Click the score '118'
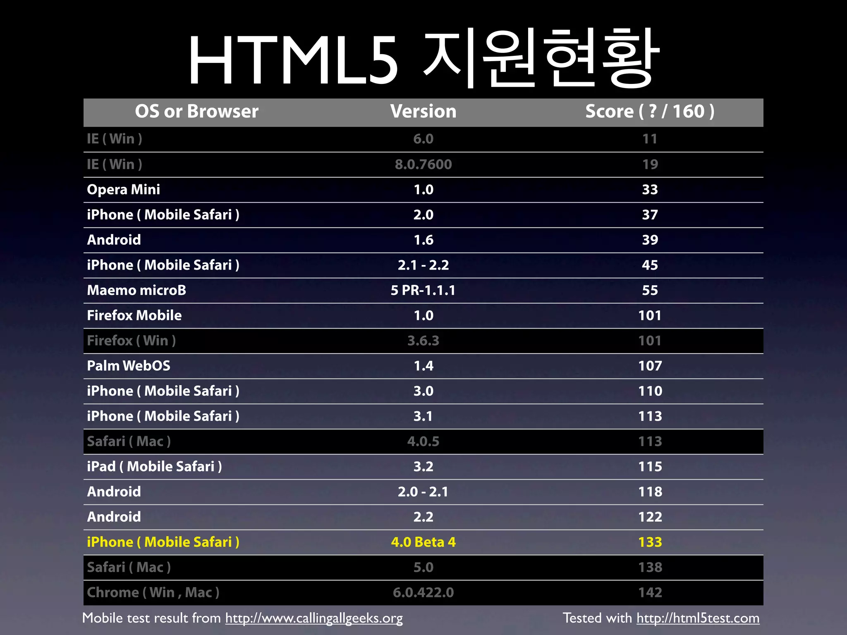The height and width of the screenshot is (635, 847). [650, 492]
